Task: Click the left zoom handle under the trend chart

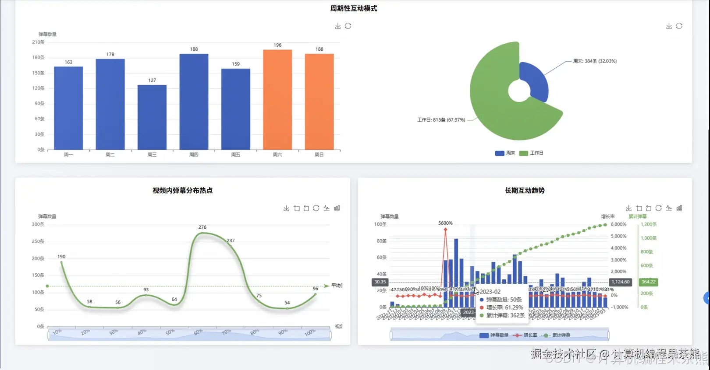Action: coord(391,335)
